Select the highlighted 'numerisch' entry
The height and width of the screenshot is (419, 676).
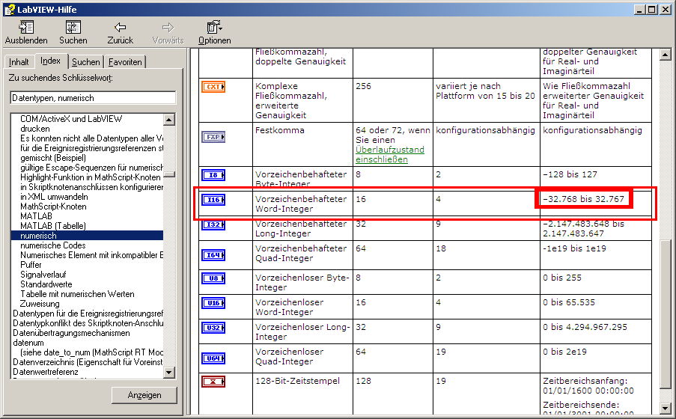(87, 236)
